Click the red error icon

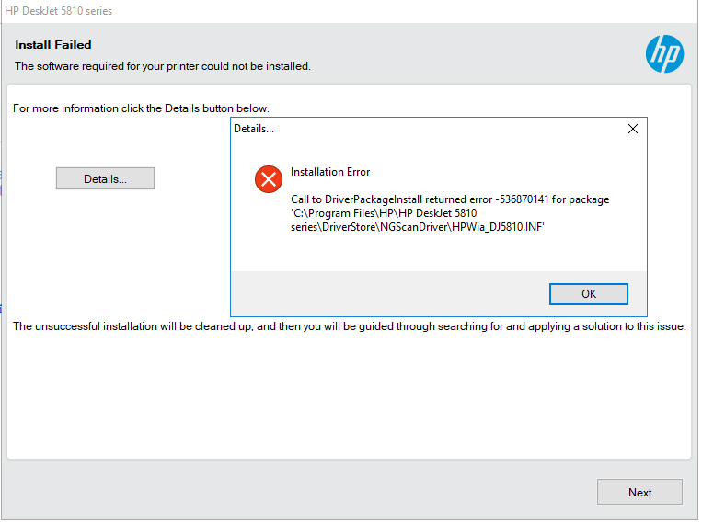[268, 179]
